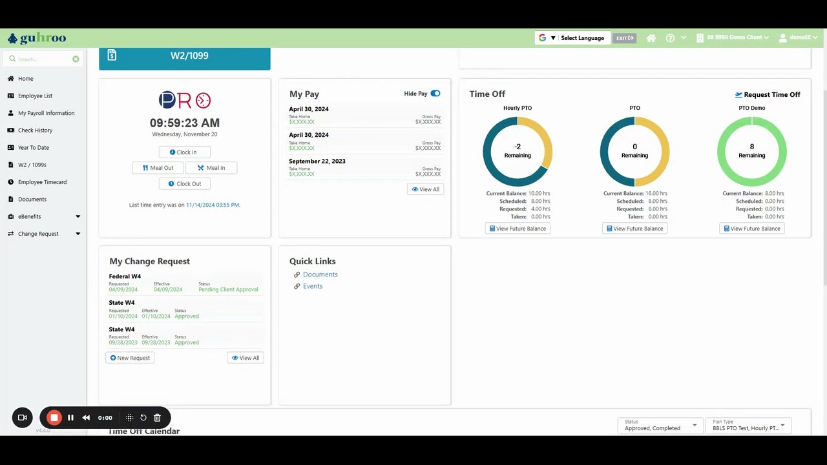Open the Status filter dropdown
Viewport: 827px width, 465px height.
point(660,425)
